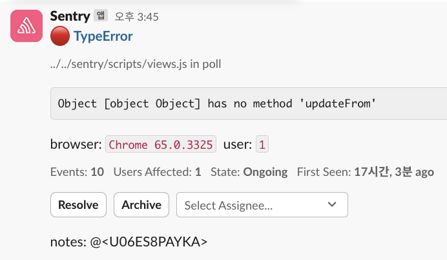
Task: Click the 'updateFrom' error code block
Action: [249, 103]
